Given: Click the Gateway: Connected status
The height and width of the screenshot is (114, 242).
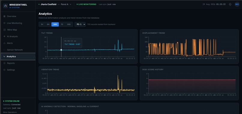Looking at the screenshot, I should [x=12, y=105].
